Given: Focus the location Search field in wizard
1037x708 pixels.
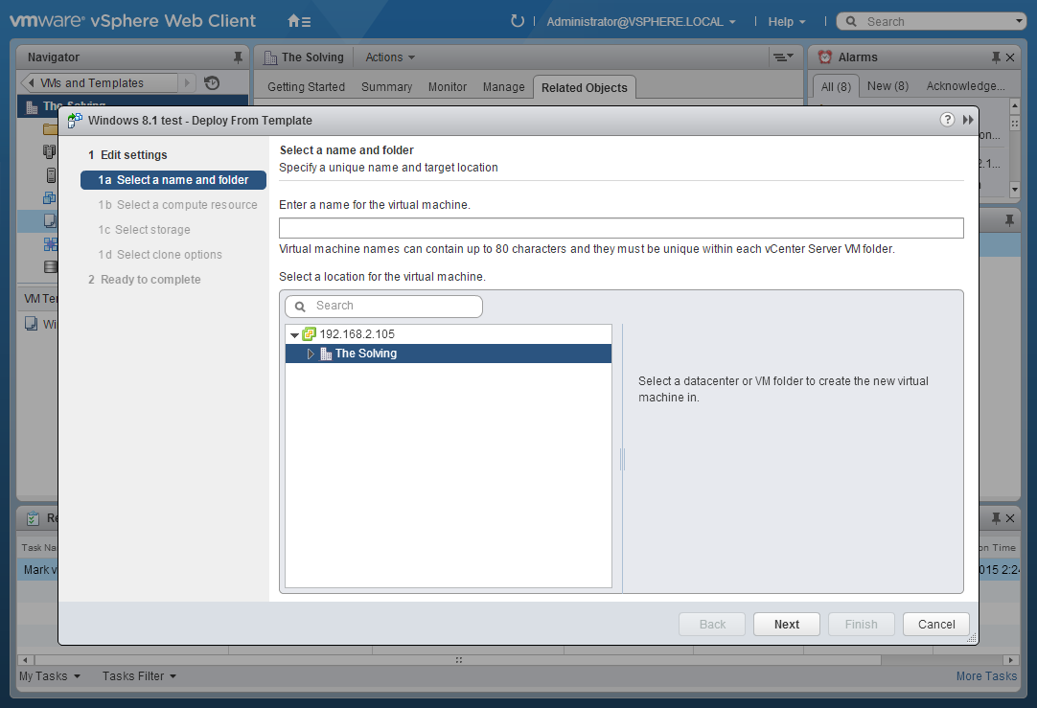Looking at the screenshot, I should pyautogui.click(x=383, y=306).
